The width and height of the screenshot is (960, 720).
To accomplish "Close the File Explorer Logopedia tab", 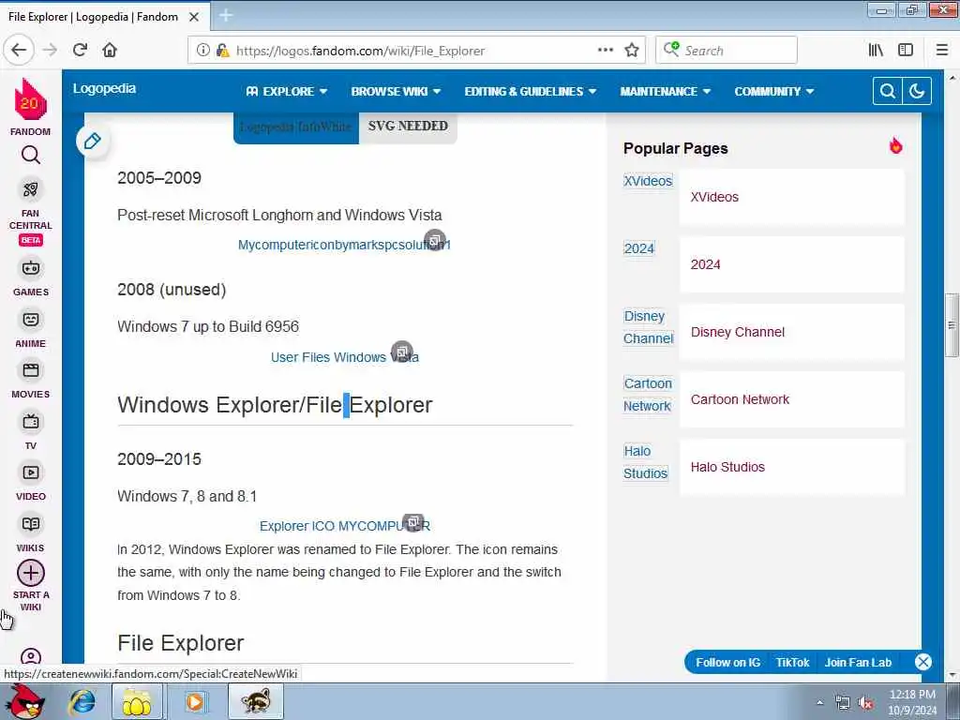I will [193, 17].
